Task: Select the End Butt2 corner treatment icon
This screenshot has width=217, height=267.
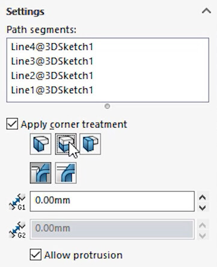Action: point(90,144)
